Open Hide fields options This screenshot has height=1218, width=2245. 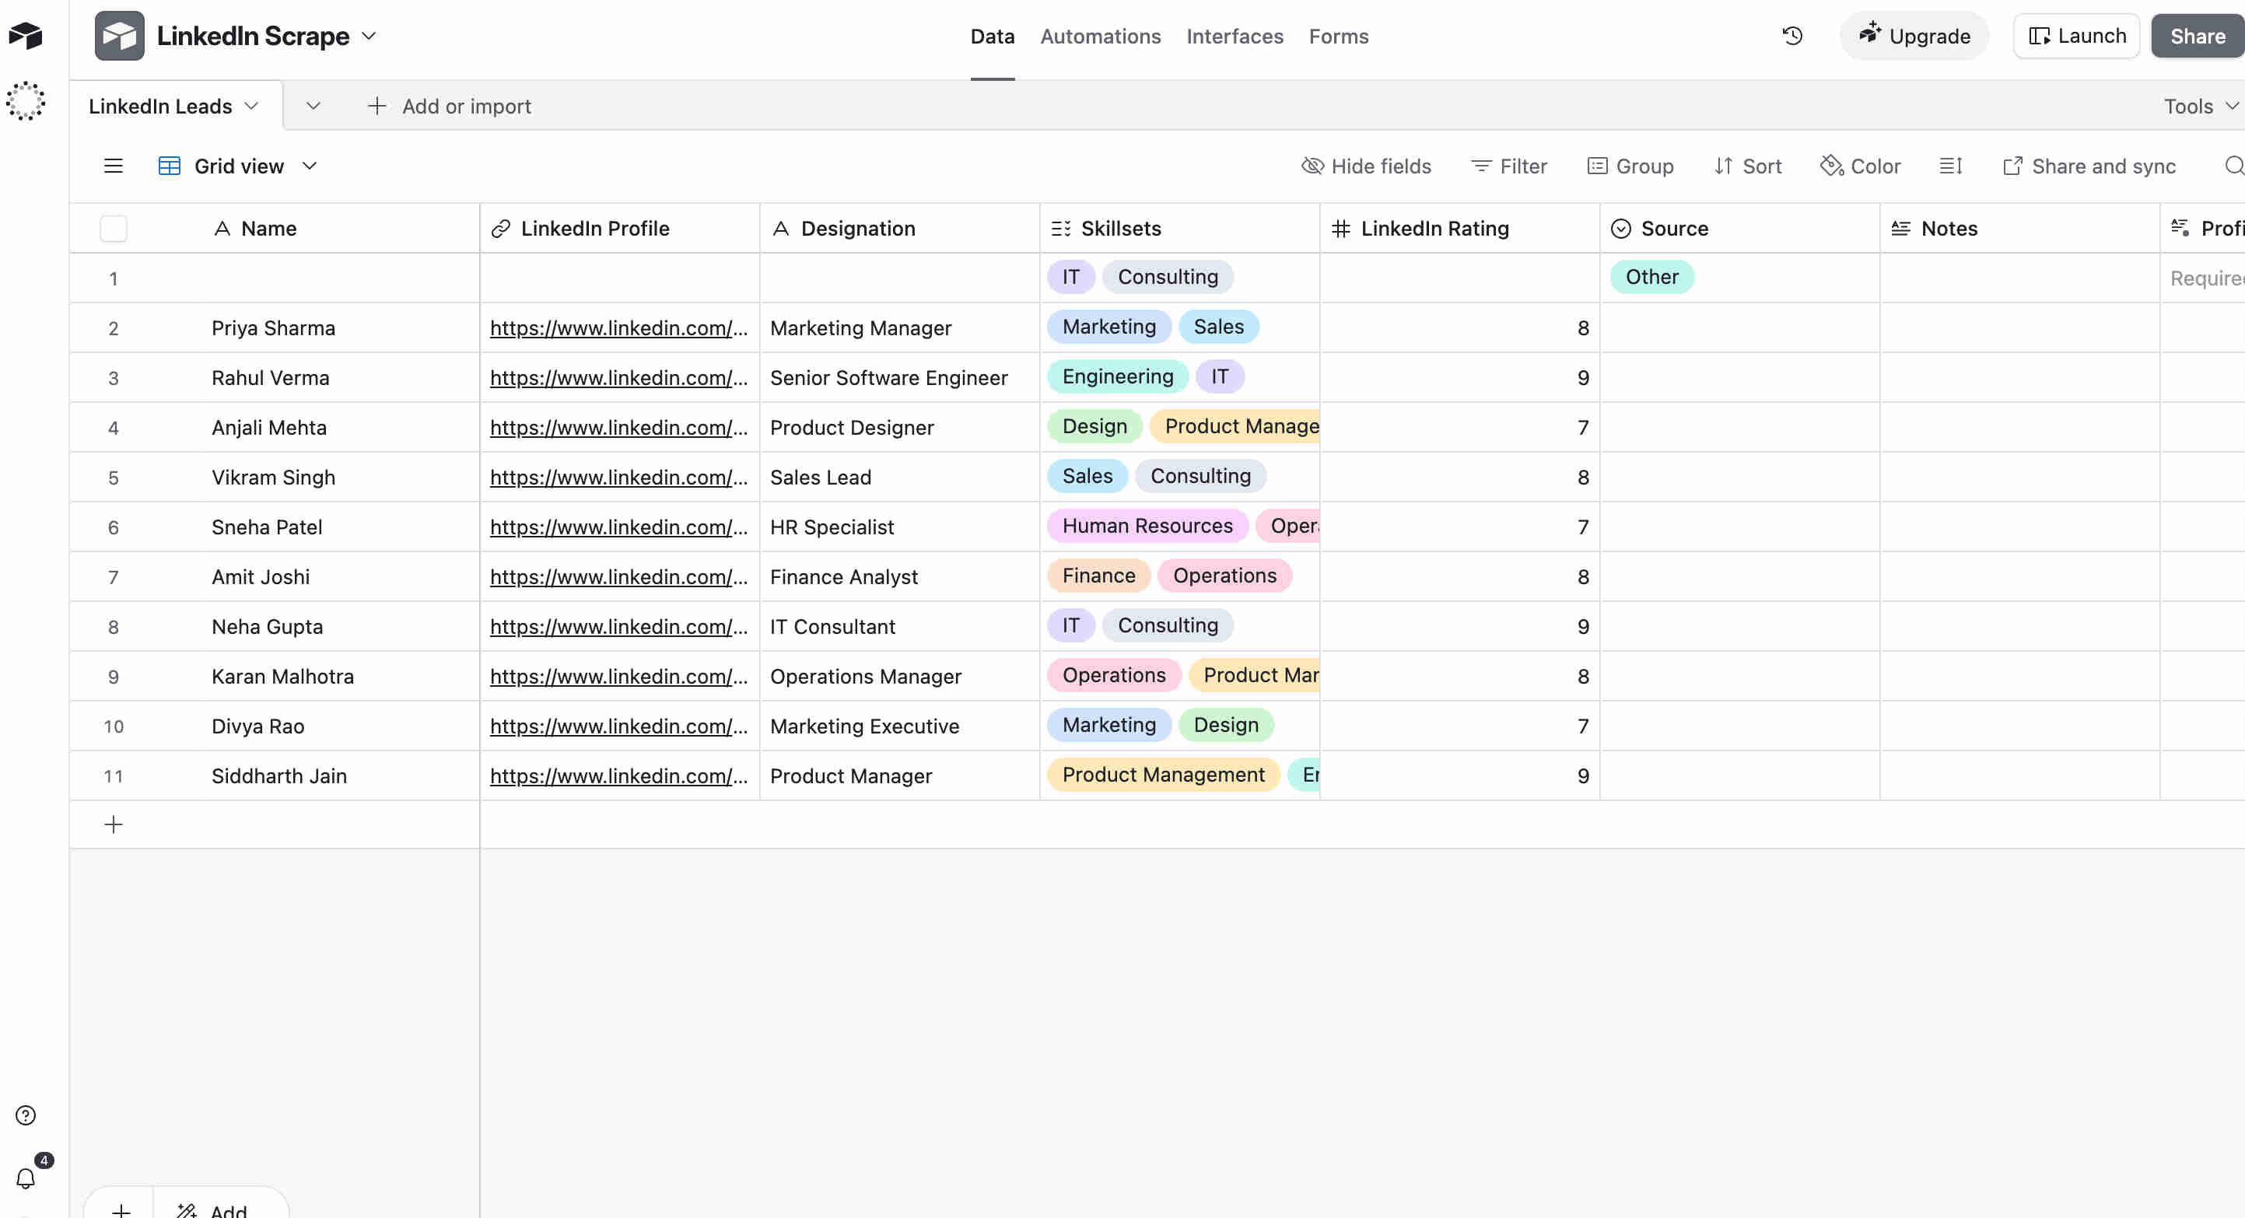(x=1366, y=166)
